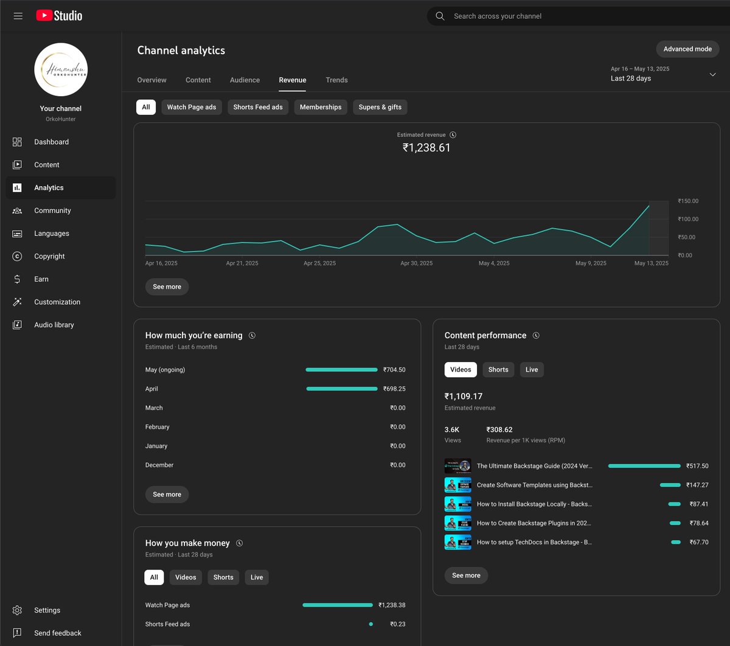Click the ₹308.62 RPM value
The width and height of the screenshot is (730, 646).
click(x=499, y=429)
